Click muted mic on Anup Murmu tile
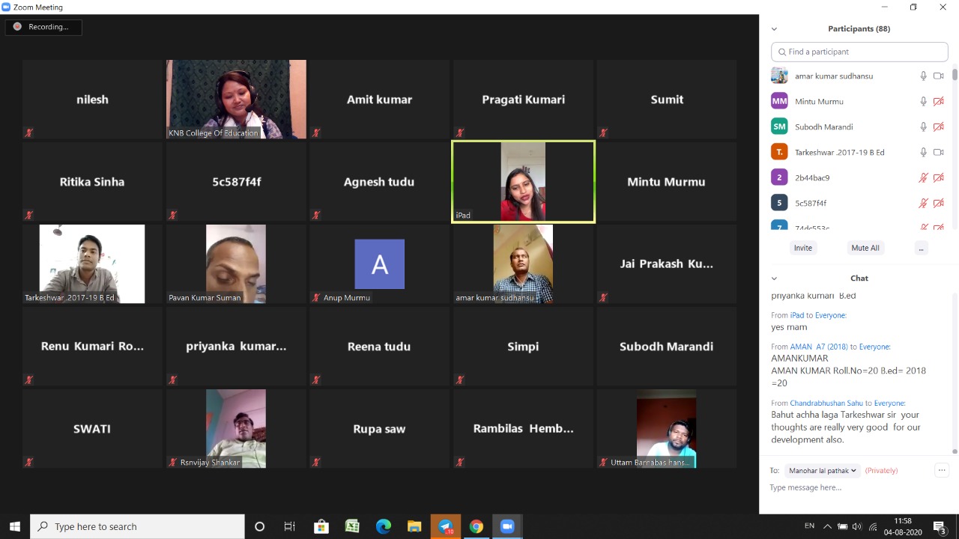Viewport: 959px width, 539px height. tap(316, 298)
